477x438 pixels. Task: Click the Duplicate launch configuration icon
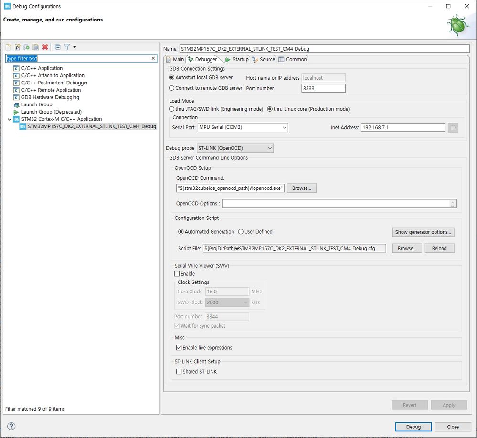[36, 47]
